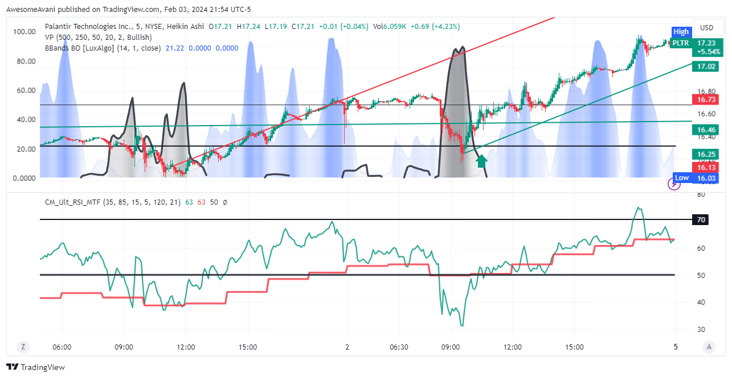
Task: Click the 06:00 time axis label
Action: pyautogui.click(x=62, y=347)
